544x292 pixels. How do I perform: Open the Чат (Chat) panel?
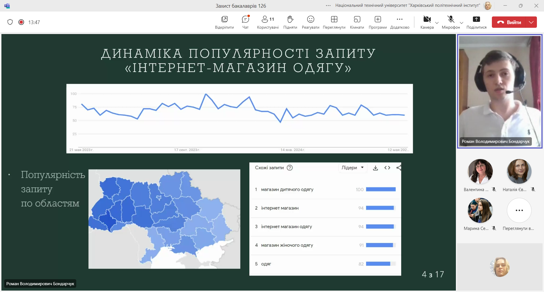click(x=245, y=22)
